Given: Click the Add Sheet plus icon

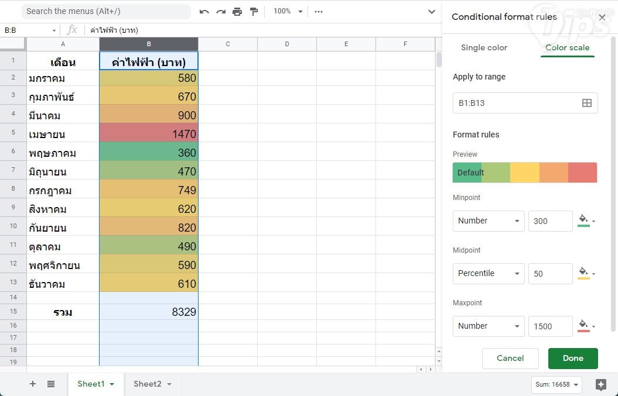Looking at the screenshot, I should point(33,384).
